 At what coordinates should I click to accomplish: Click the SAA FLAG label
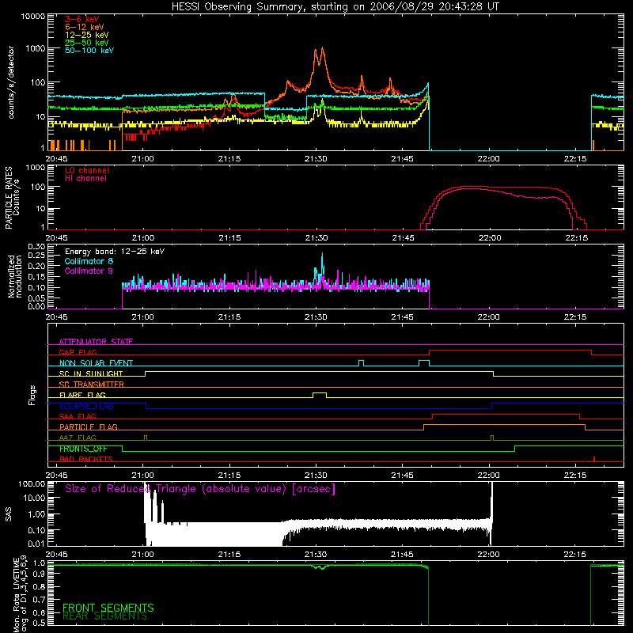click(x=78, y=416)
